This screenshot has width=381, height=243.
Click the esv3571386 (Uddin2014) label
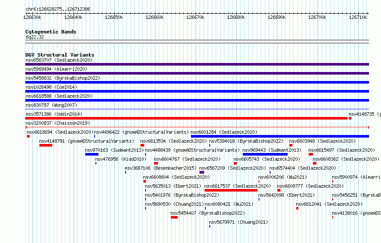point(54,114)
